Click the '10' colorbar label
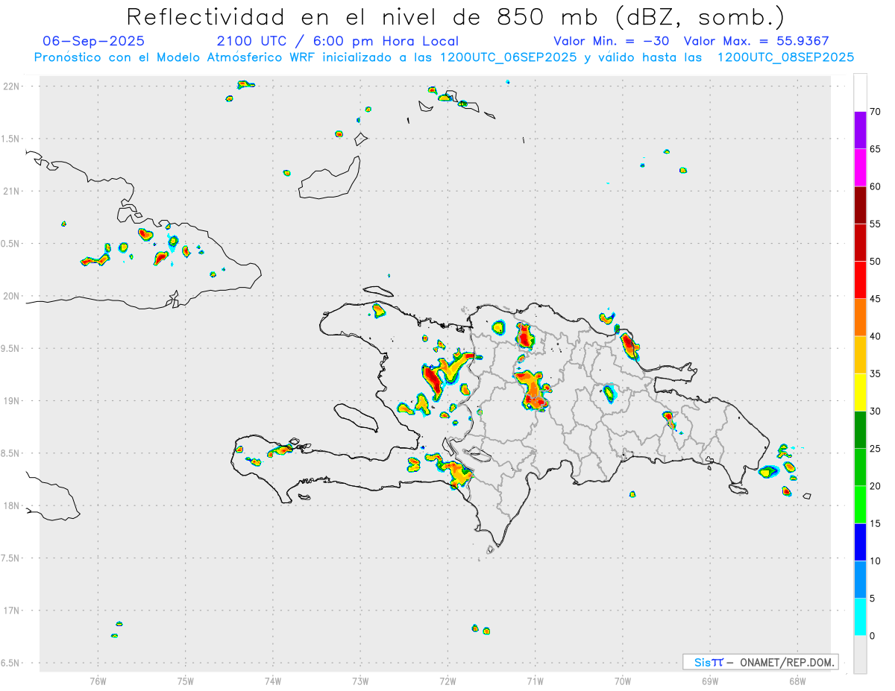 (876, 561)
